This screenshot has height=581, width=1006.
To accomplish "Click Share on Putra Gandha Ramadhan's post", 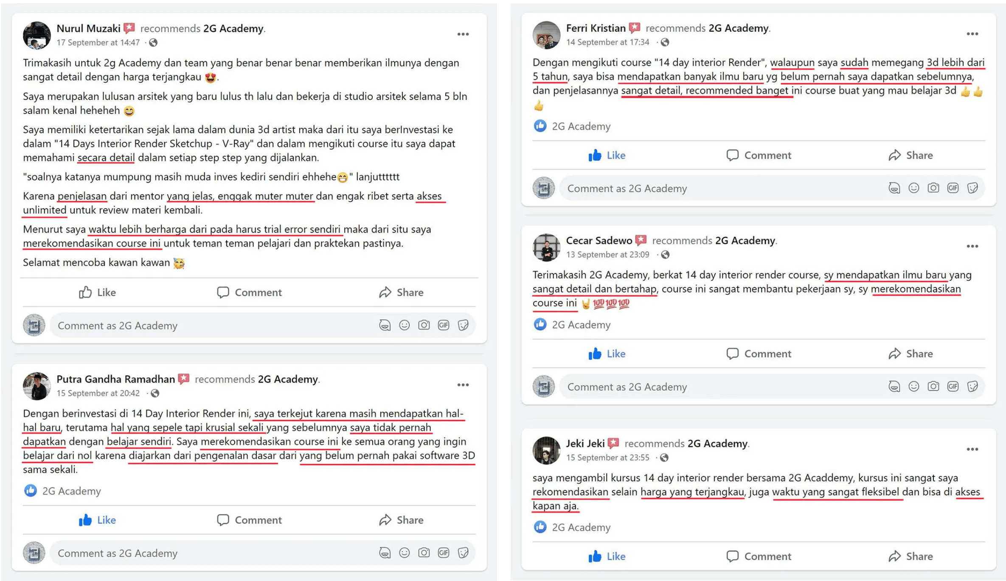I will point(401,520).
